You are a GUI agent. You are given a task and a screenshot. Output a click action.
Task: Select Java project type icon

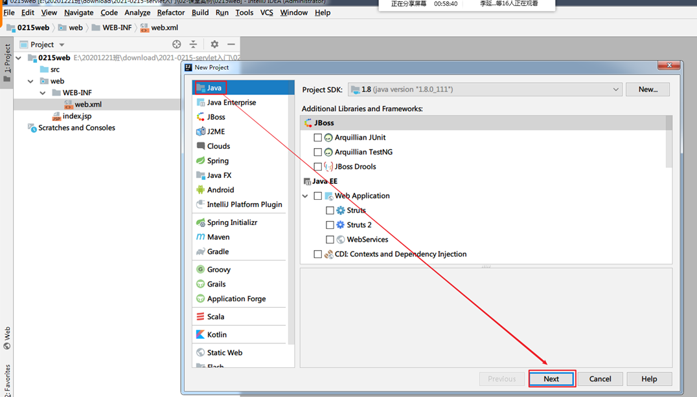(x=201, y=88)
